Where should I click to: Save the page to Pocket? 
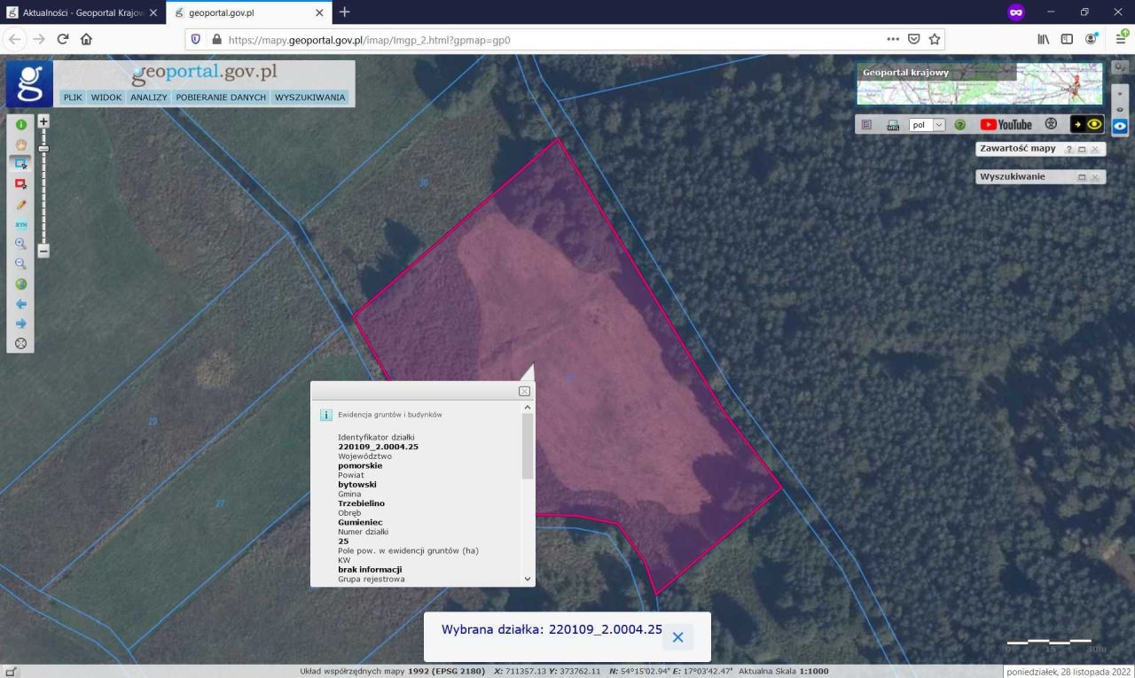tap(913, 39)
